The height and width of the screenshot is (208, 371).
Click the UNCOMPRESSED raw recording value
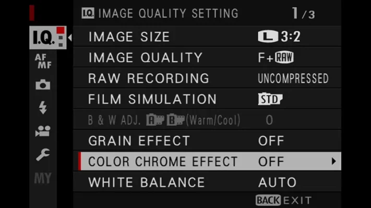tap(293, 79)
